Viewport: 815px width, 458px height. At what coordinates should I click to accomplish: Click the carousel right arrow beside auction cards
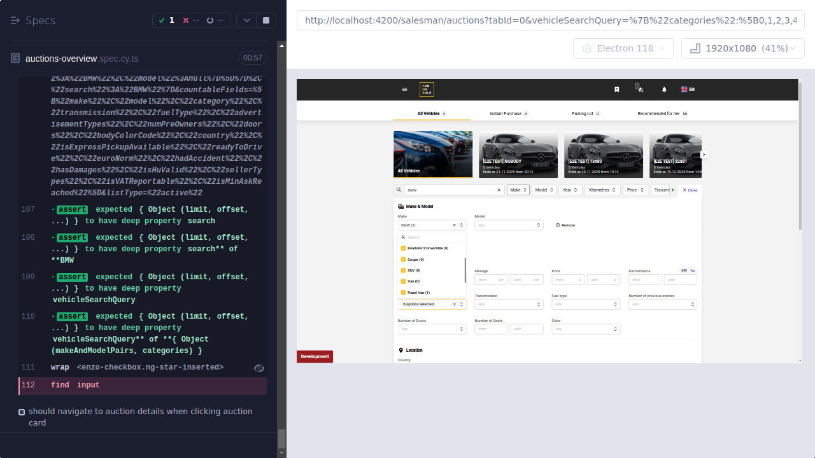[704, 154]
